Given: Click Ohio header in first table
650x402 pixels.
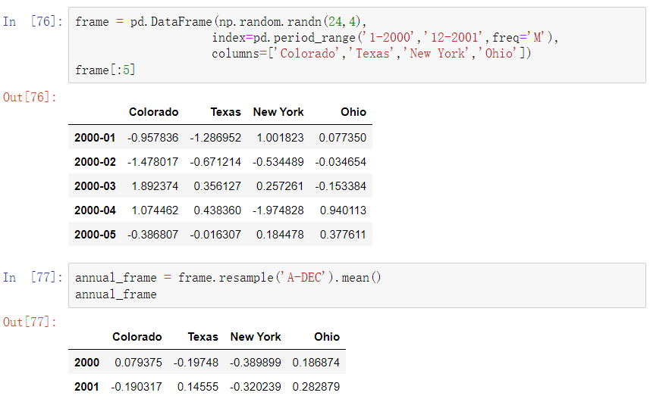Looking at the screenshot, I should coord(353,112).
